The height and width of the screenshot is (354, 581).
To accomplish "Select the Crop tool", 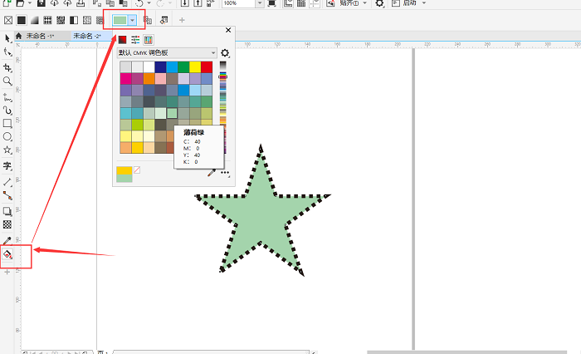I will 7,66.
